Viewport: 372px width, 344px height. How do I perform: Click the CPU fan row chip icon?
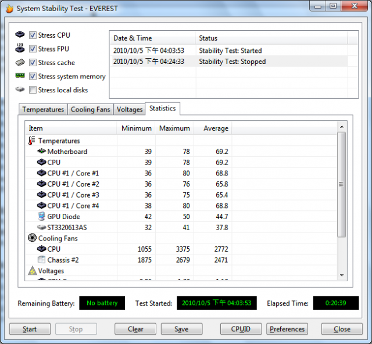[41, 249]
